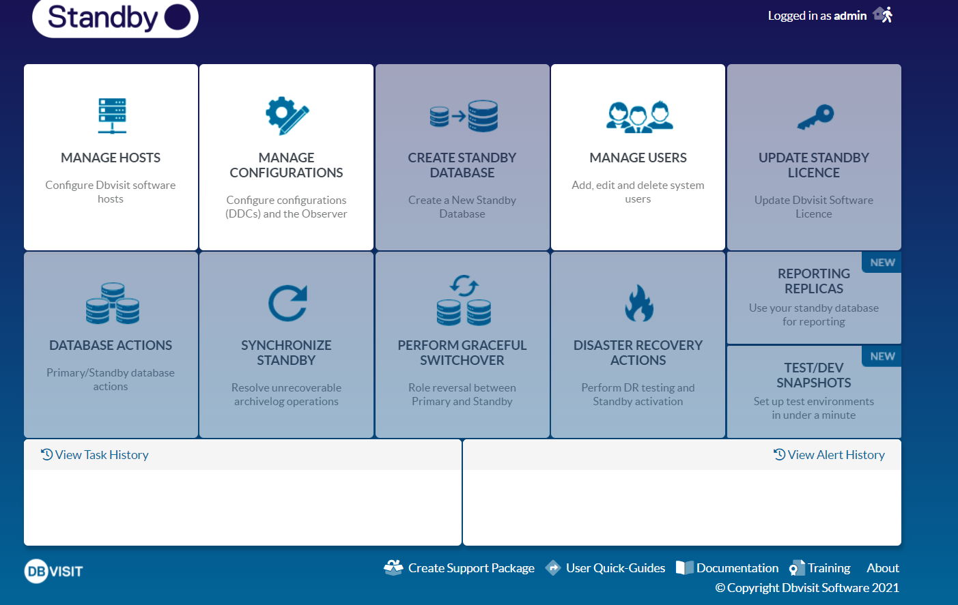The width and height of the screenshot is (958, 605).
Task: Open the Documentation link
Action: click(x=737, y=568)
